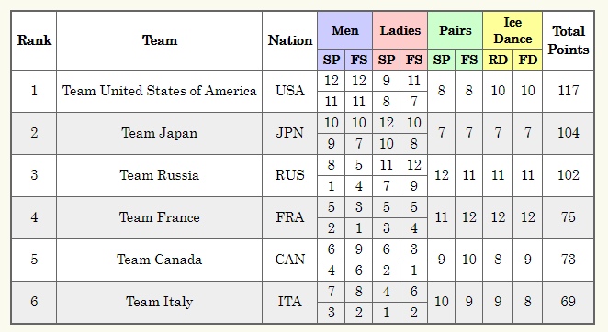
Task: Click the RD sub-header under Ice Dance
Action: pyautogui.click(x=498, y=60)
